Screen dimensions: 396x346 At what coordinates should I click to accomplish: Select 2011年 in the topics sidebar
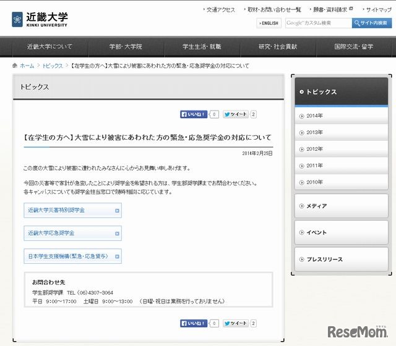[x=341, y=166]
